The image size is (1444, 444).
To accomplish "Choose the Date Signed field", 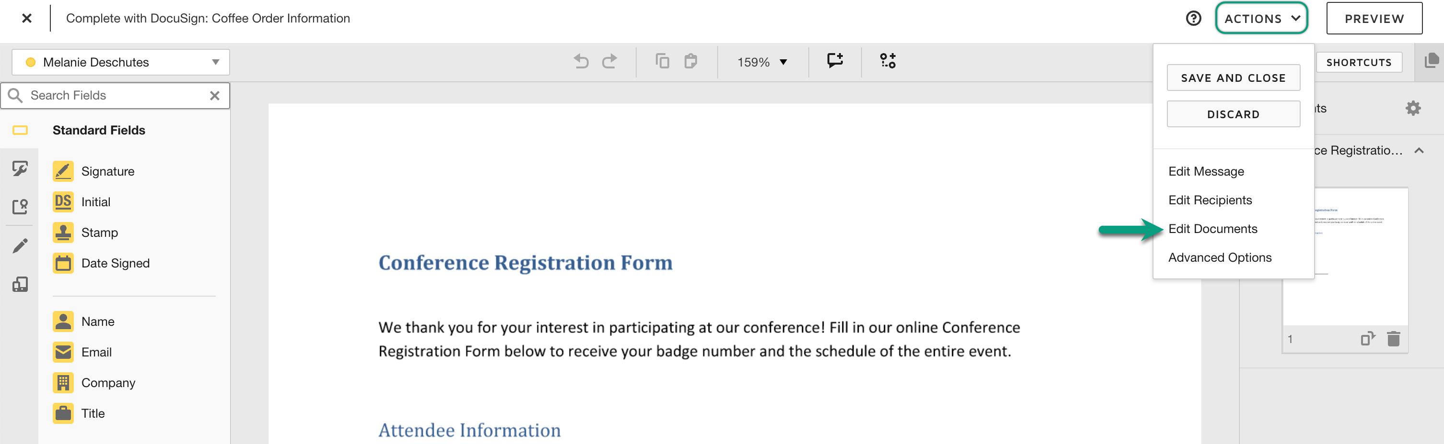I will (x=102, y=263).
